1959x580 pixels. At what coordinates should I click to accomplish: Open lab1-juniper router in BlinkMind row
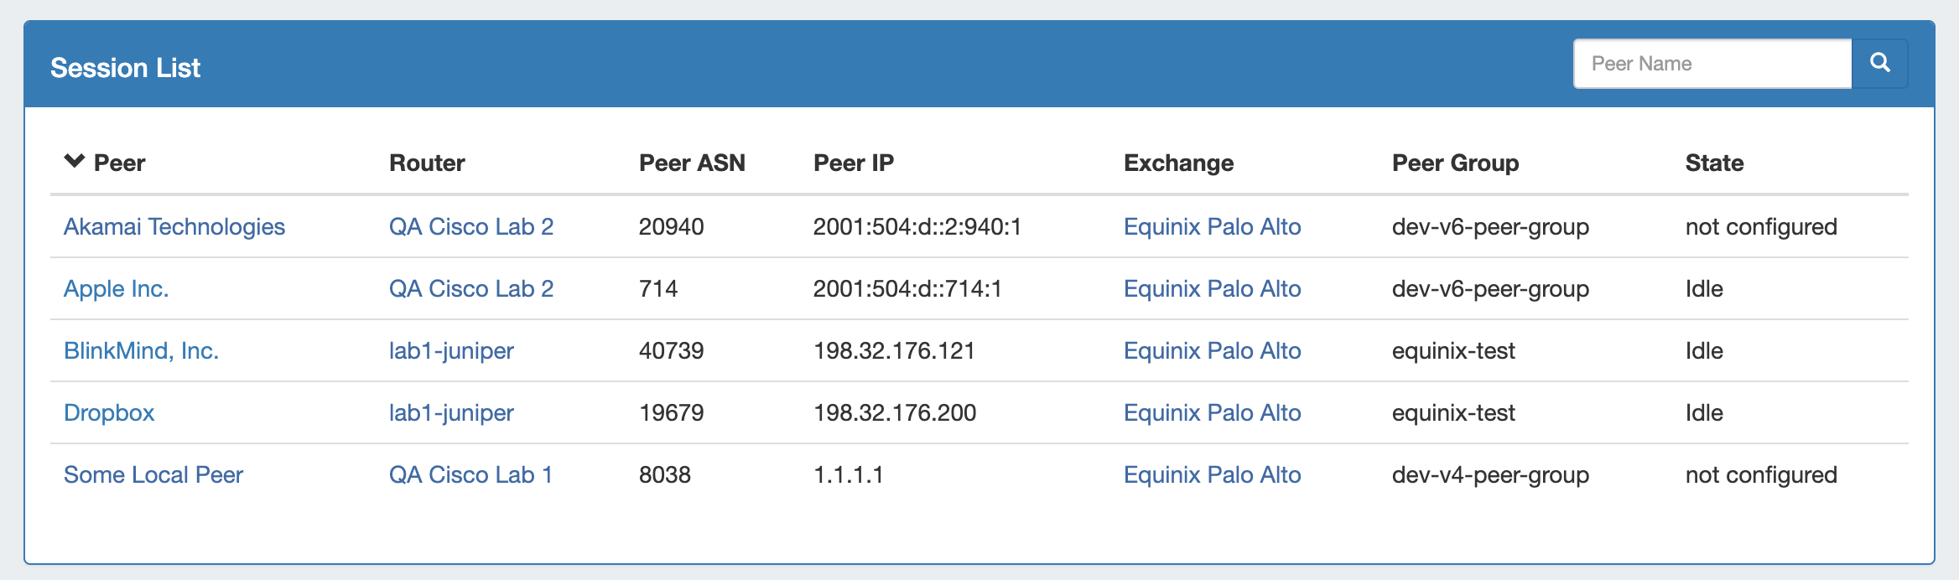click(451, 350)
